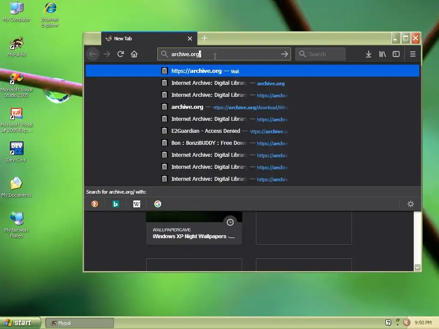
Task: Reload the current page
Action: 120,54
